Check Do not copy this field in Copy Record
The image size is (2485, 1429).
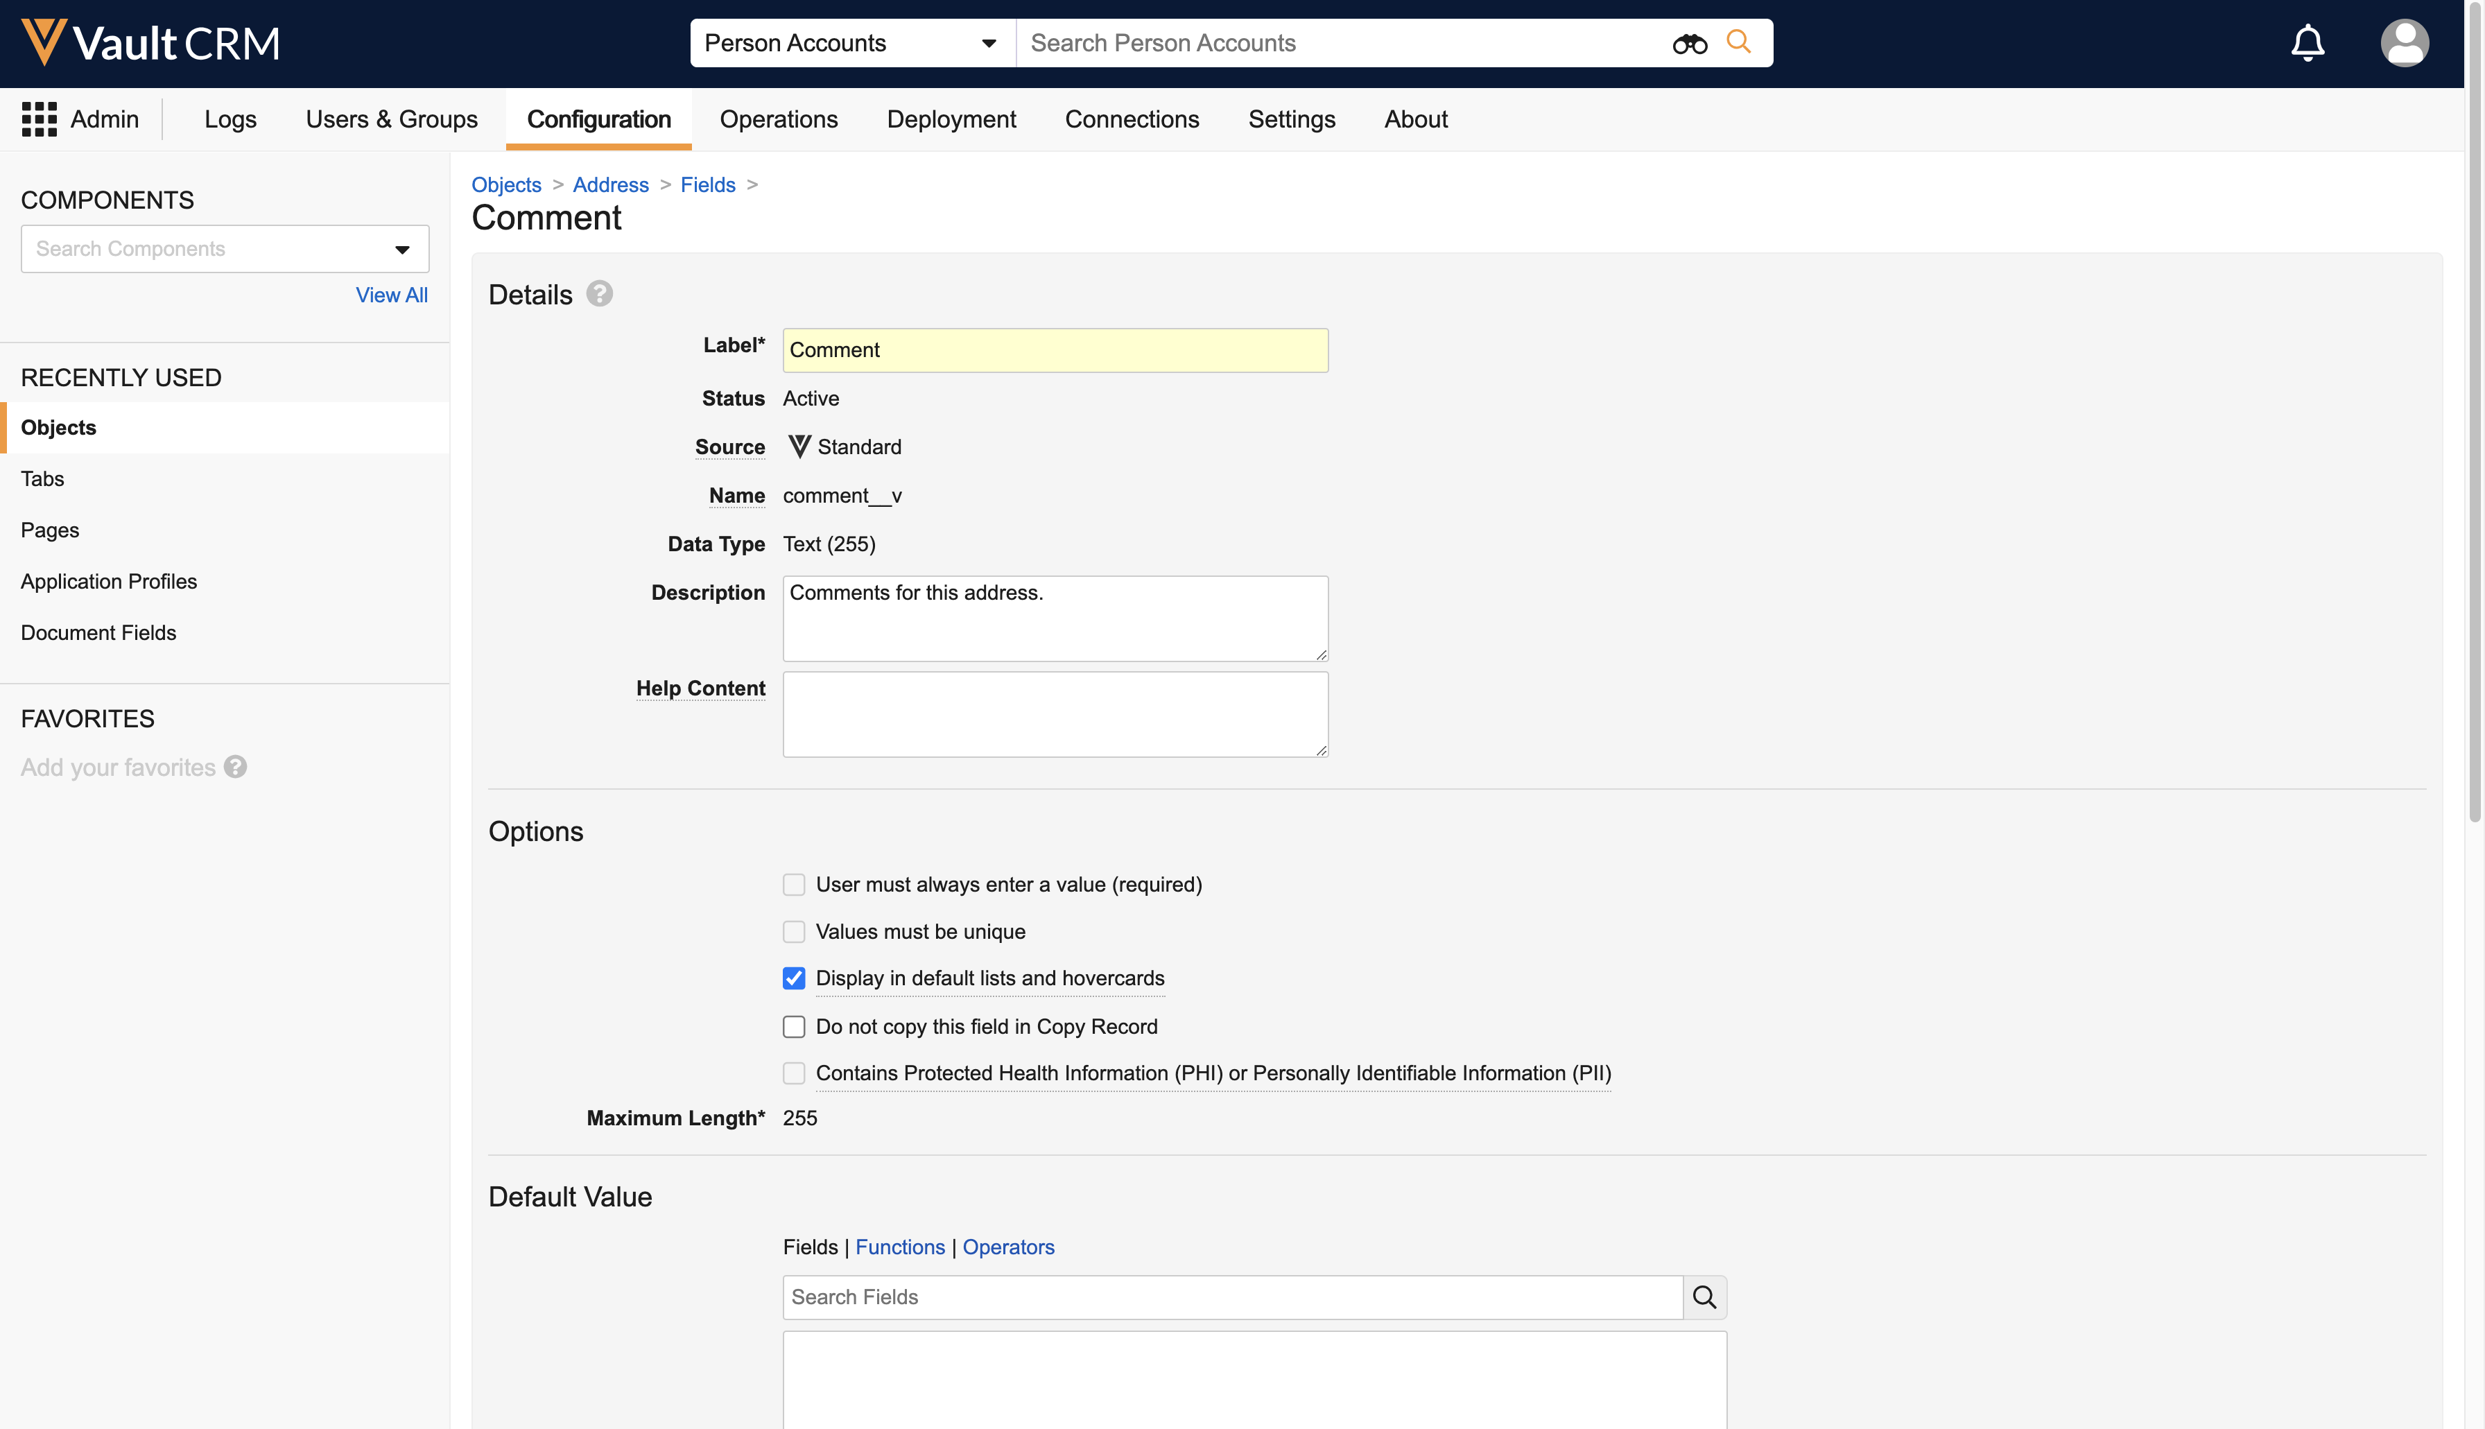(x=793, y=1027)
